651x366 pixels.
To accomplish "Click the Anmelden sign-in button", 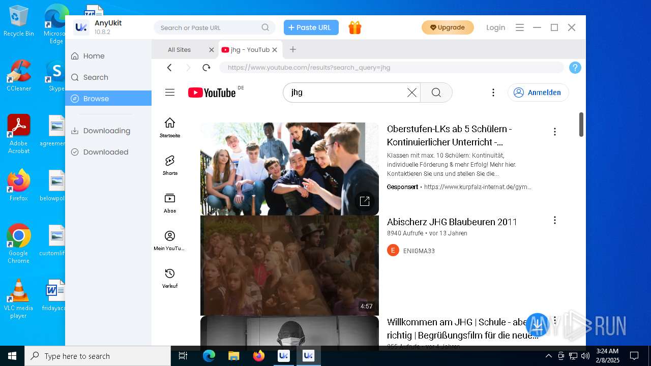I will [x=538, y=93].
